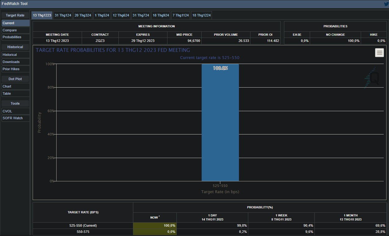The image size is (389, 236).
Task: Open the chart hamburger menu
Action: pos(379,53)
